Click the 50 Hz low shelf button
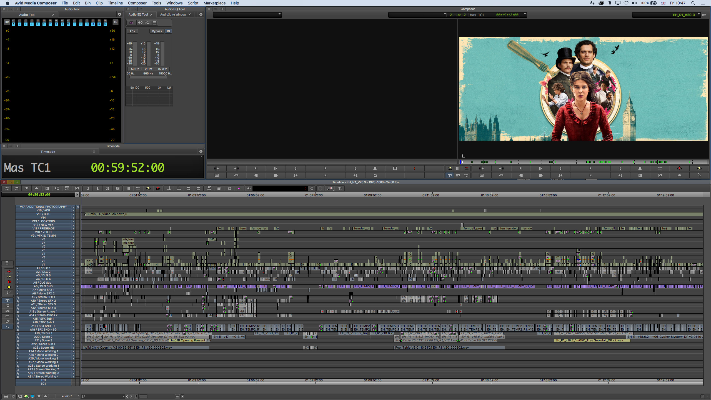This screenshot has height=400, width=711. tap(135, 69)
